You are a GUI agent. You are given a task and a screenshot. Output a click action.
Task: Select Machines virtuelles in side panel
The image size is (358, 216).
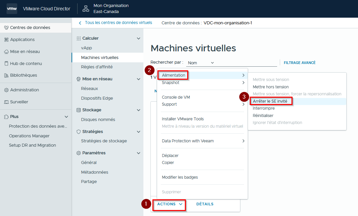(x=100, y=58)
